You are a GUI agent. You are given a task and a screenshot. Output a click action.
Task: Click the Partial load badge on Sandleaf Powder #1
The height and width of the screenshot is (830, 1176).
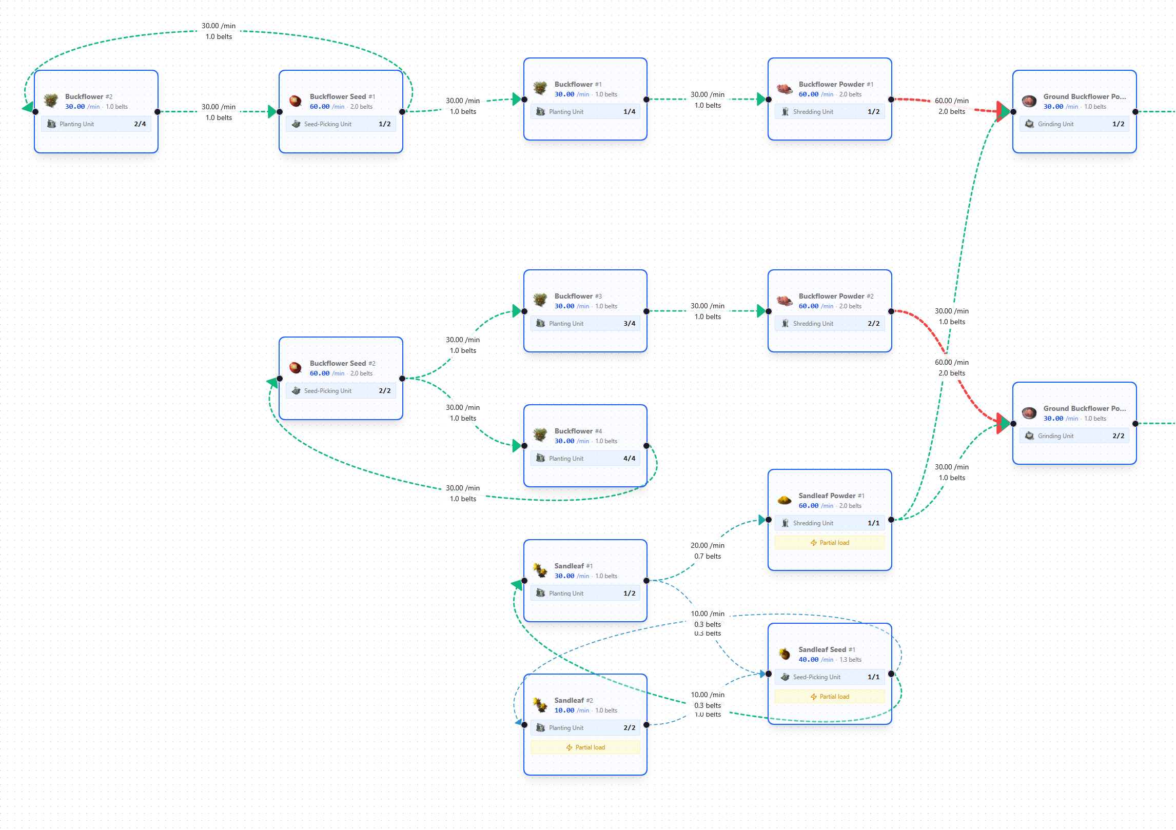pos(829,543)
